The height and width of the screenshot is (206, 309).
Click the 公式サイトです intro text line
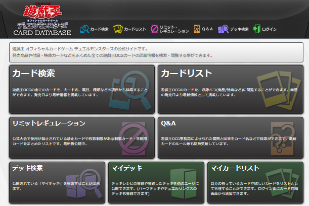(x=80, y=49)
